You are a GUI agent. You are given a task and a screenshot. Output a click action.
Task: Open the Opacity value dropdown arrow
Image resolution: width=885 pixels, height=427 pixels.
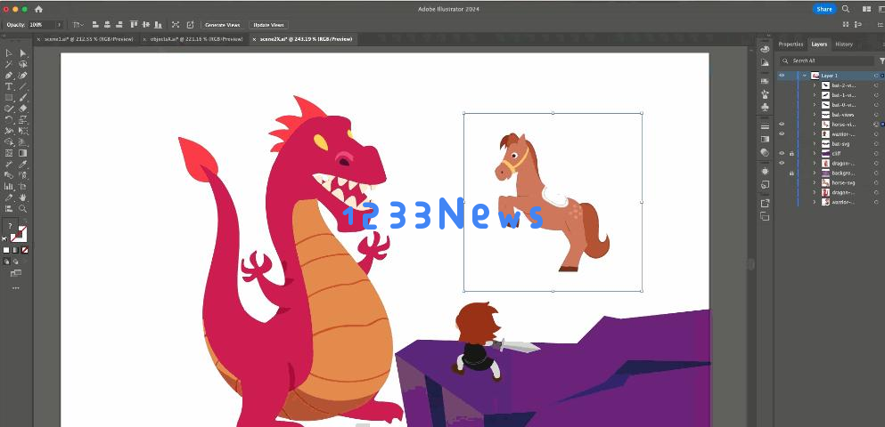[59, 25]
